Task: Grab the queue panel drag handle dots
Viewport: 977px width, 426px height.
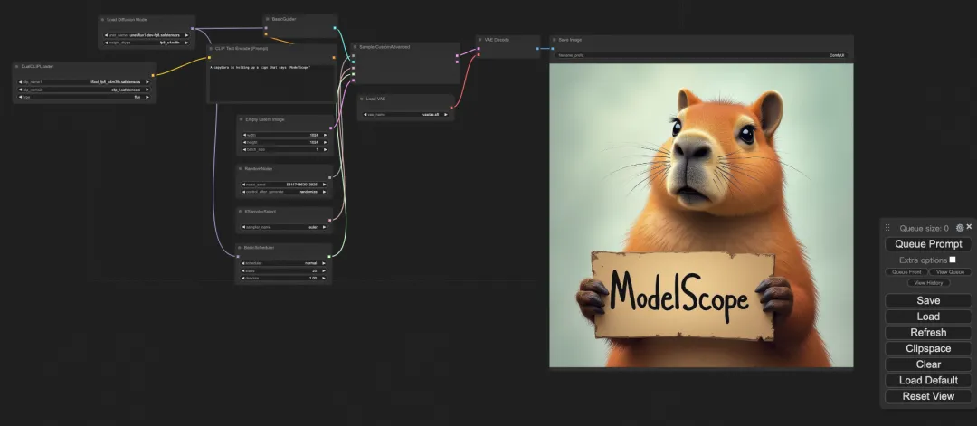Action: coord(888,228)
